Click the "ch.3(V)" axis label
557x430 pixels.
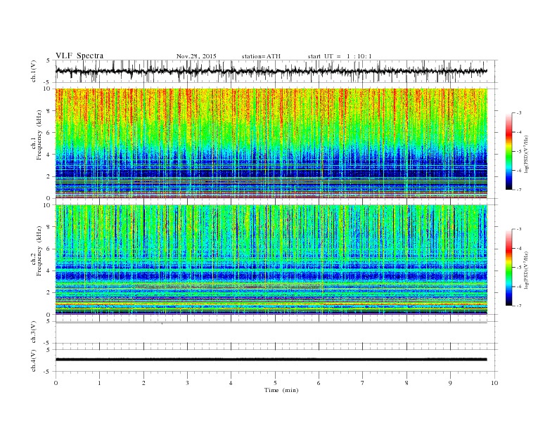(34, 332)
